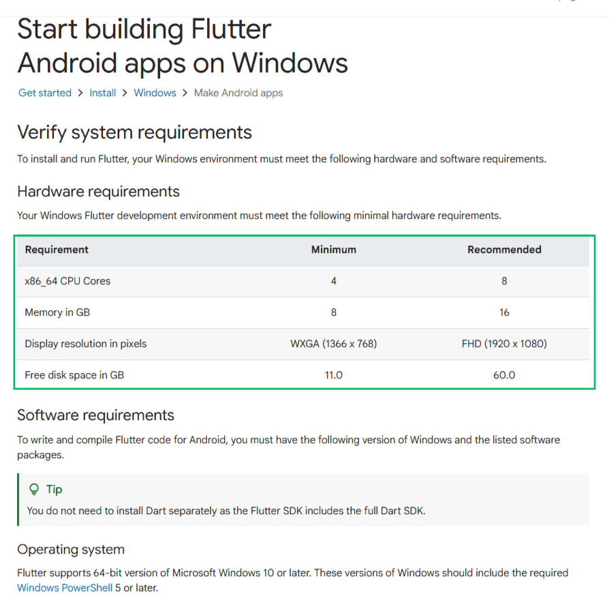The width and height of the screenshot is (609, 596).
Task: Click the Software requirements heading
Action: coord(95,415)
